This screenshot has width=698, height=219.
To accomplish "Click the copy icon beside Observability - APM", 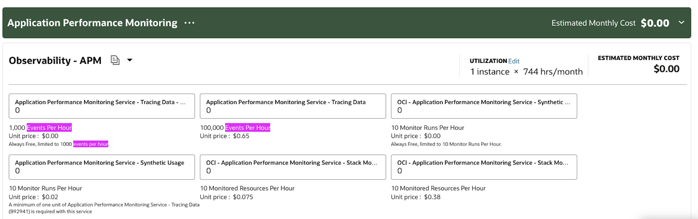I will click(x=115, y=60).
